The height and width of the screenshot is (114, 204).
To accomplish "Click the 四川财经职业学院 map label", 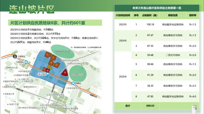I will pos(56,95).
